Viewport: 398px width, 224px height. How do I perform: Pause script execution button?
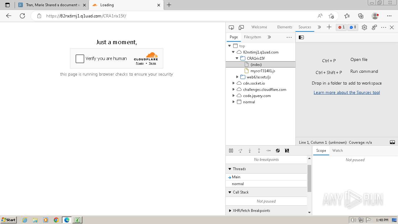[231, 151]
